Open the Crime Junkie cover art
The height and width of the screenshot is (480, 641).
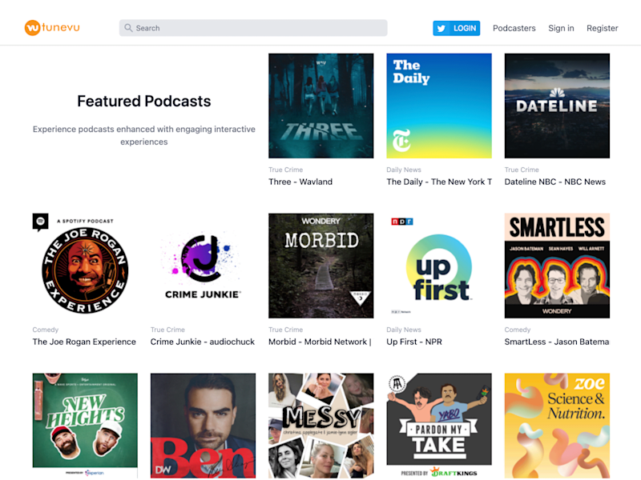tap(203, 266)
